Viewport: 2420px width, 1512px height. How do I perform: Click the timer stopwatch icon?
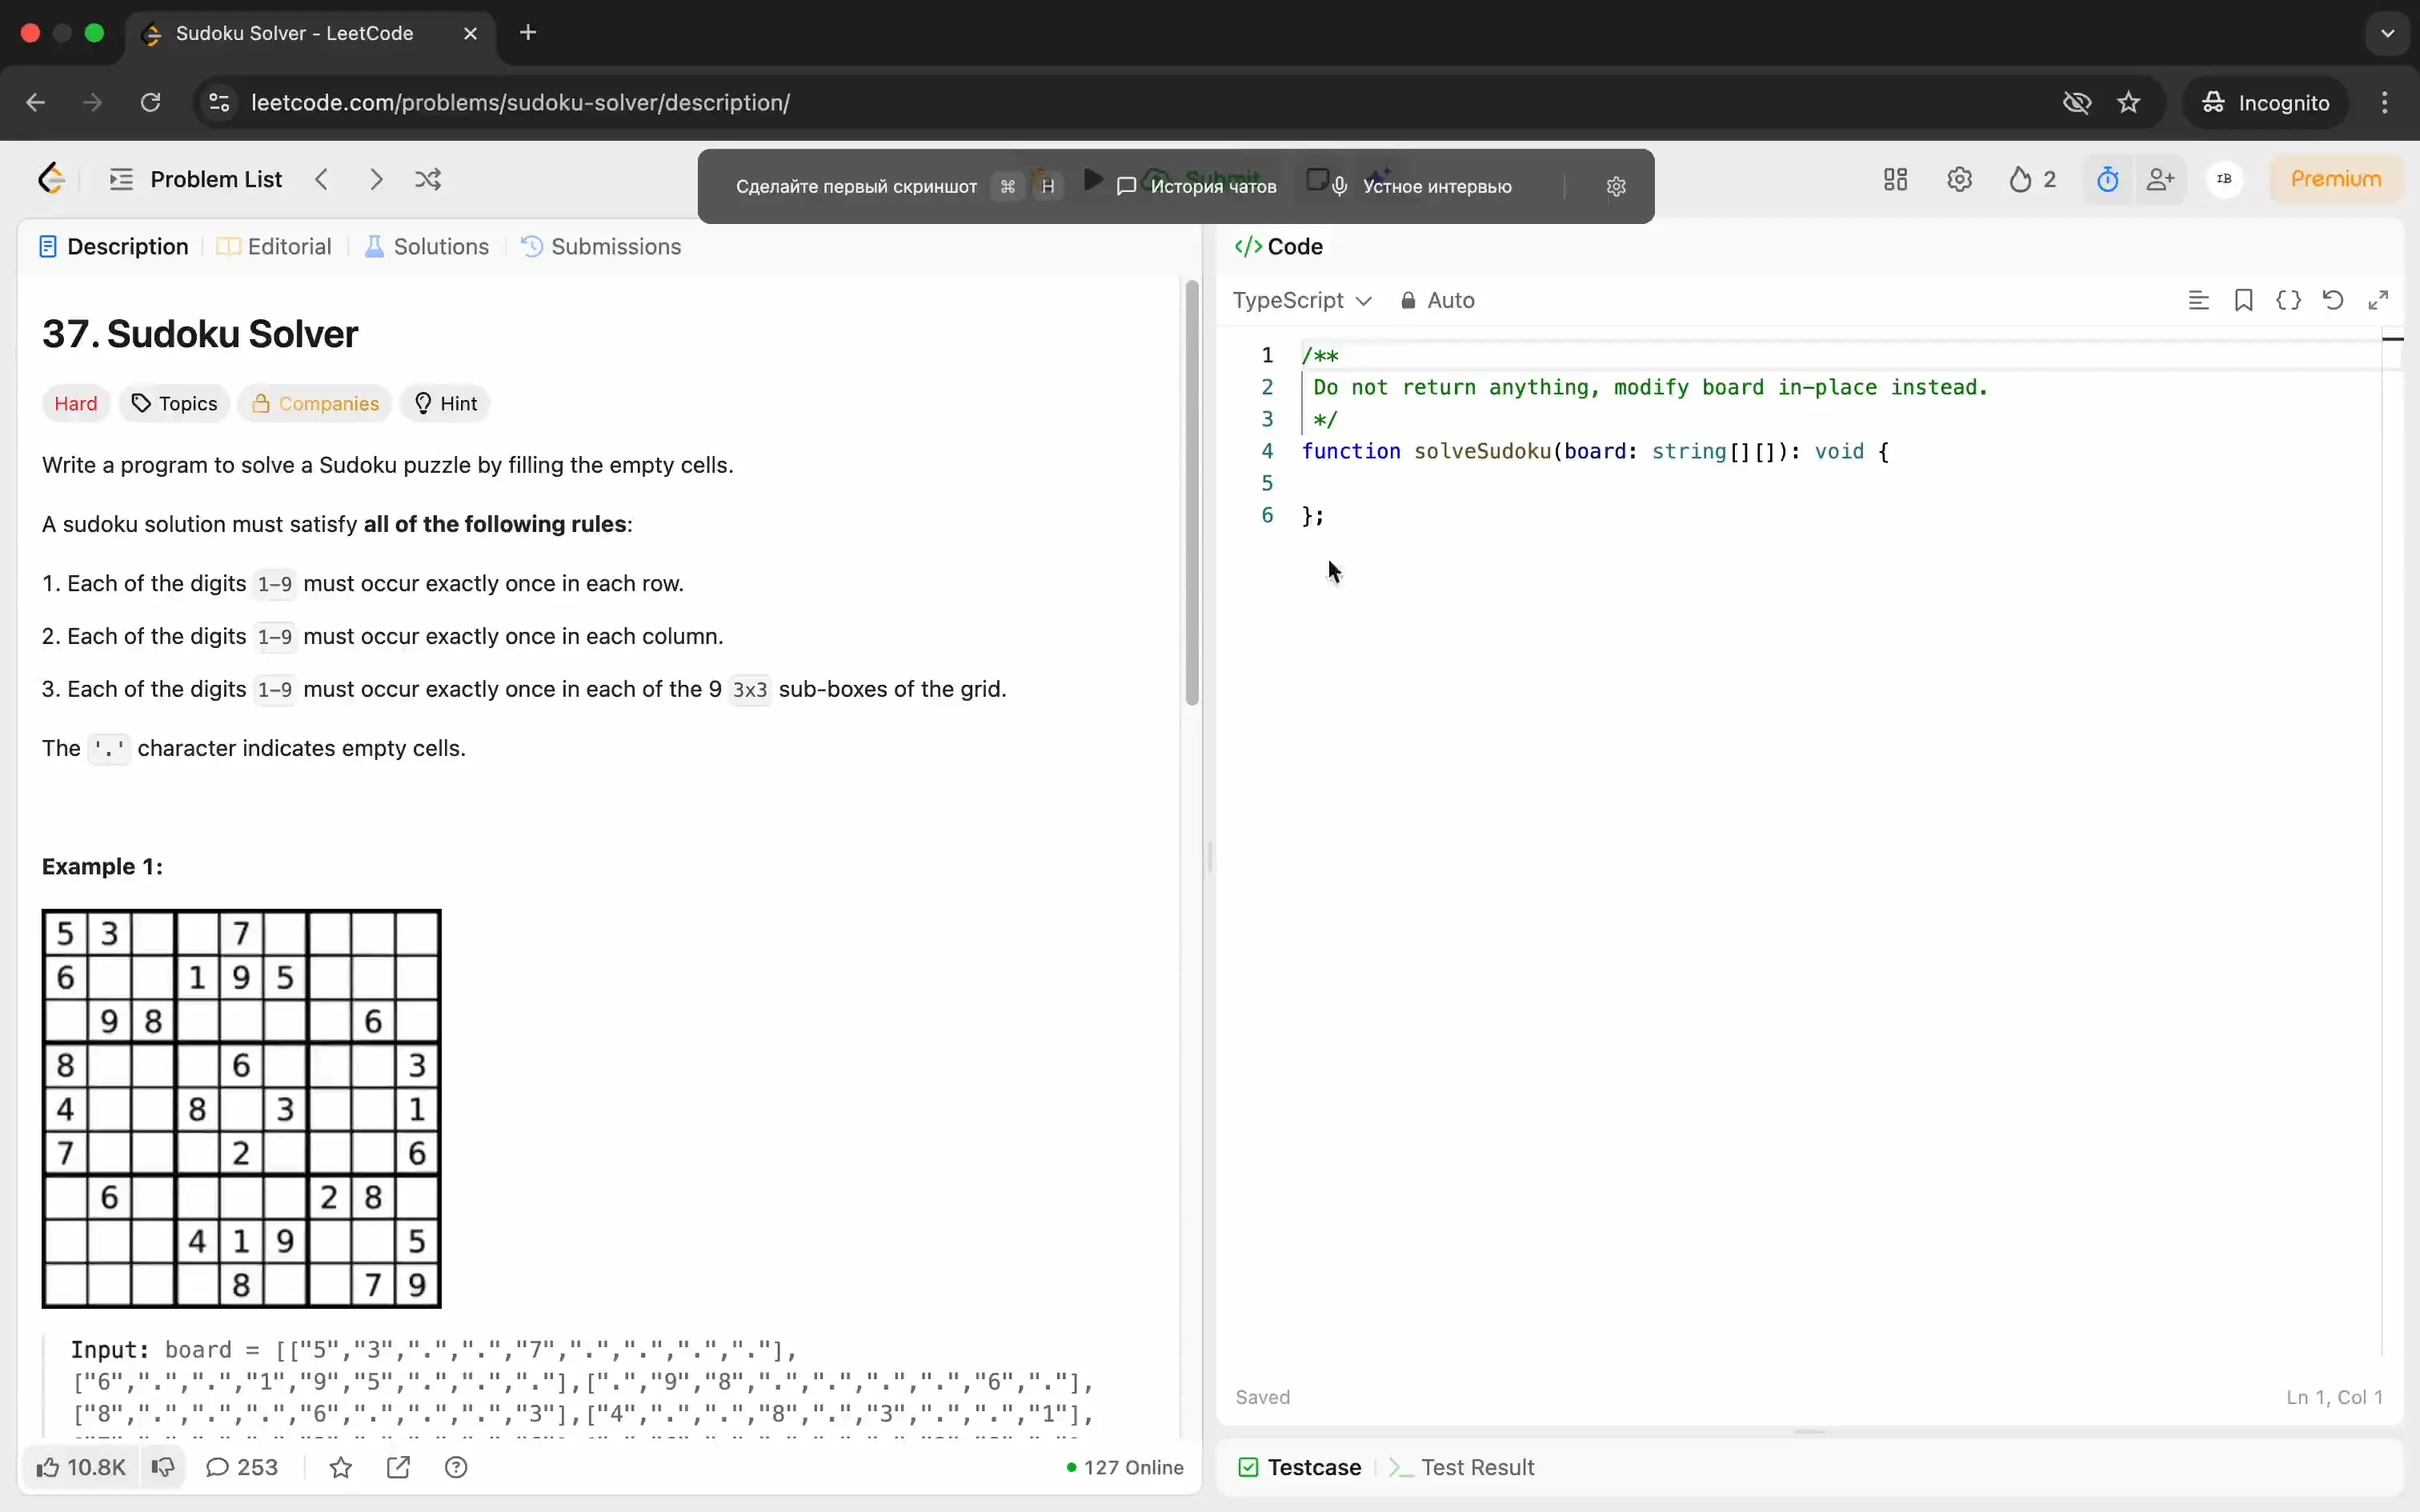[2107, 180]
